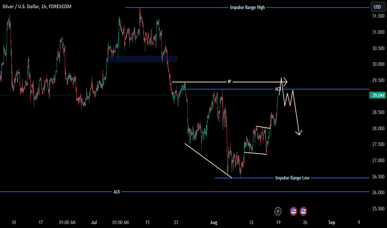Open the second US flag economic event
This screenshot has height=228, width=387.
tap(303, 211)
